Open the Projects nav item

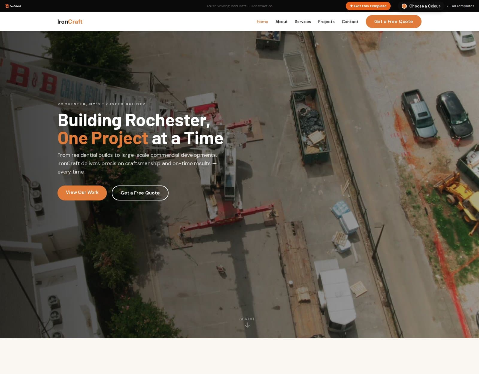click(x=326, y=22)
